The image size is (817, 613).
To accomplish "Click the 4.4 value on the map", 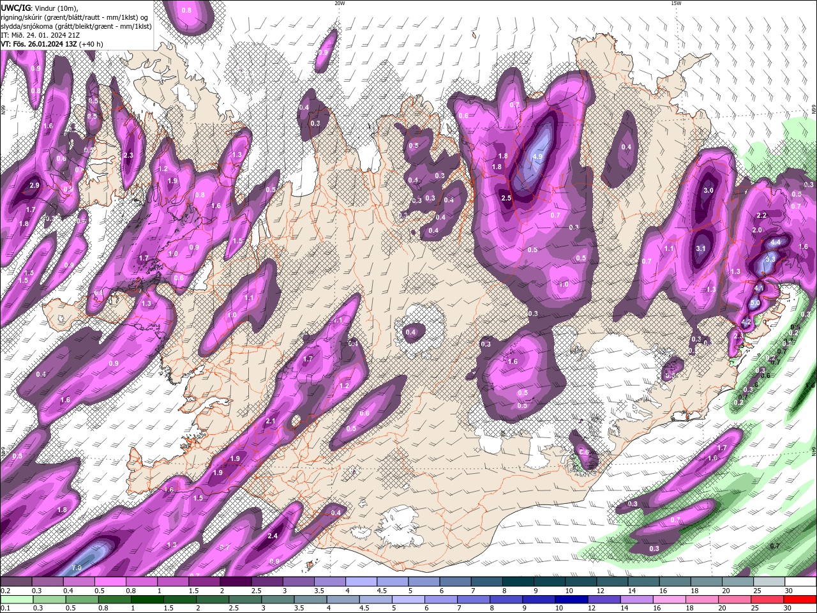I will tap(776, 243).
